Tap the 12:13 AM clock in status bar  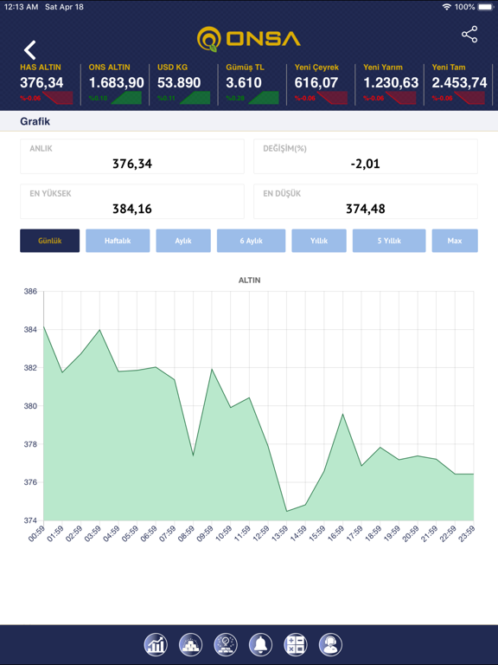[21, 7]
